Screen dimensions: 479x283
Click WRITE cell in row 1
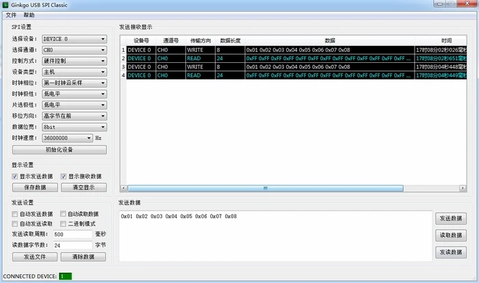click(x=200, y=50)
